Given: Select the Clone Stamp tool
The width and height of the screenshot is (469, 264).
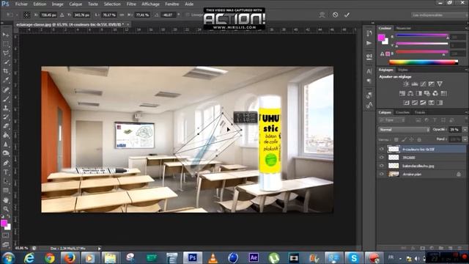Looking at the screenshot, I should click(x=6, y=108).
